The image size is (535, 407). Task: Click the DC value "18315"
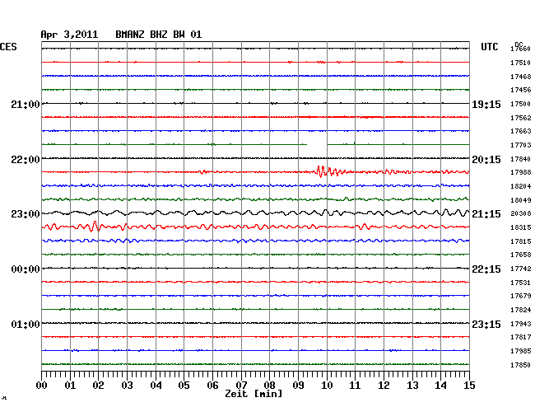coord(521,227)
